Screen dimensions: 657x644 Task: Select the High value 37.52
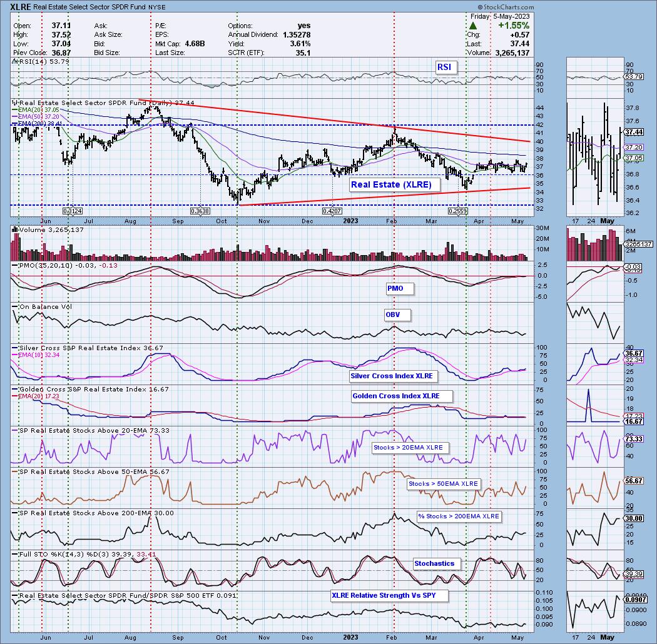[61, 35]
